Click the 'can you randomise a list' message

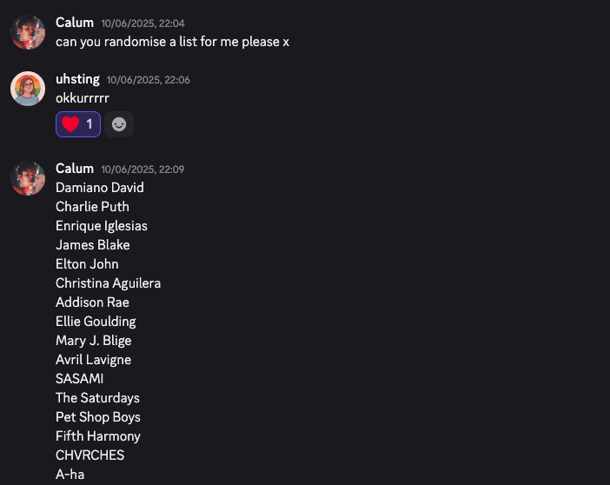(172, 42)
